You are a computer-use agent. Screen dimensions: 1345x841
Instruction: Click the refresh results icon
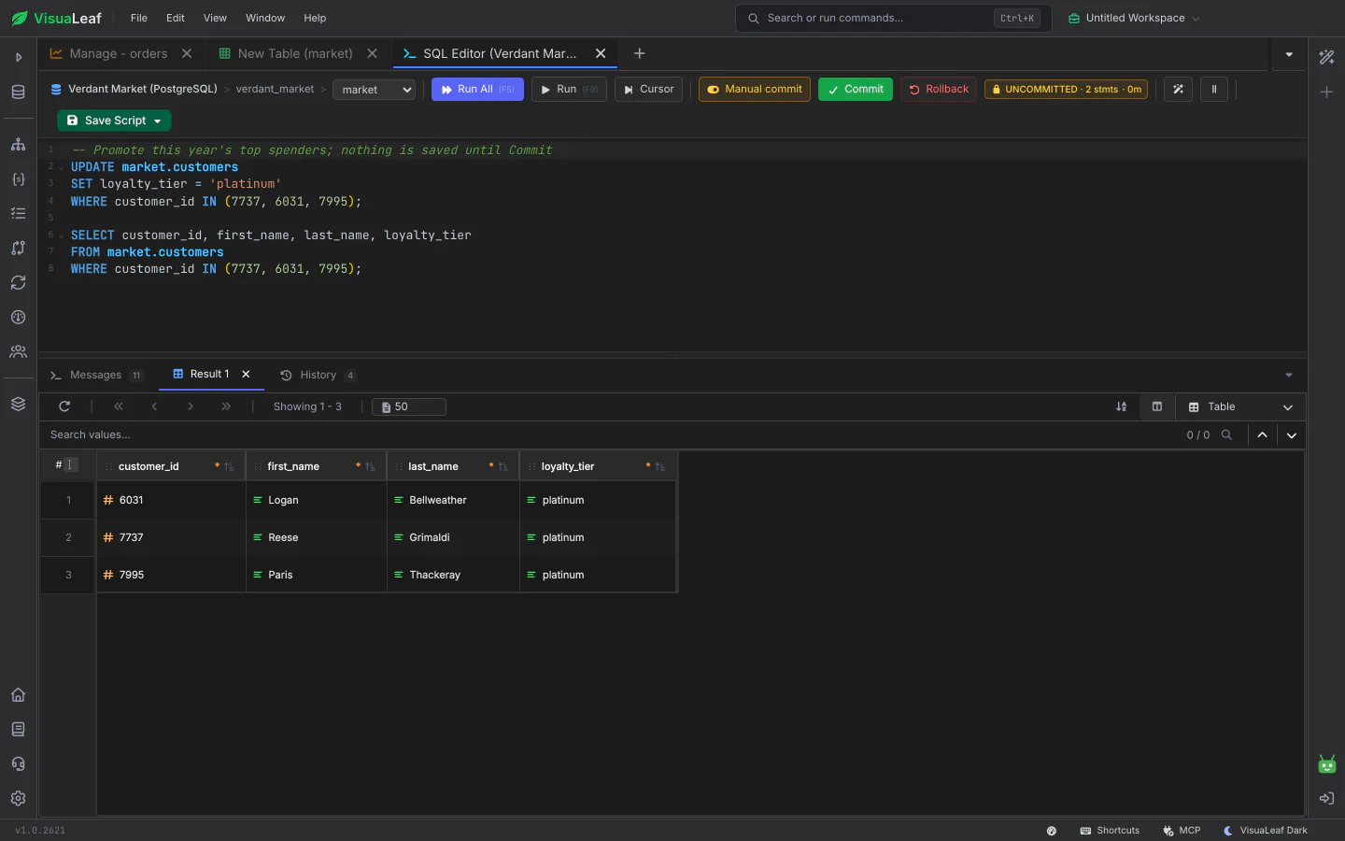pyautogui.click(x=64, y=406)
